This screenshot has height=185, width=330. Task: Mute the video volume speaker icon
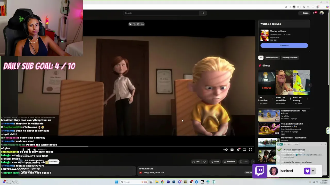(x=35, y=150)
